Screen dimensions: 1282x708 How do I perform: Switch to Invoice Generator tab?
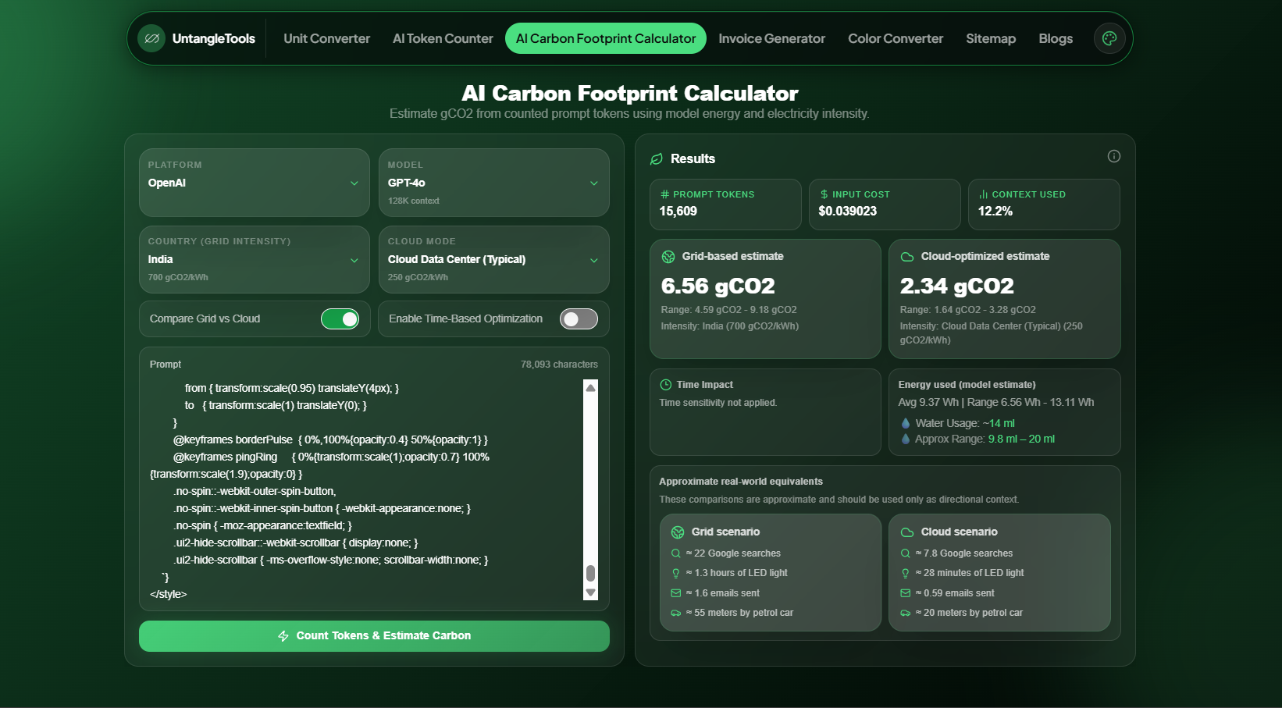tap(772, 38)
